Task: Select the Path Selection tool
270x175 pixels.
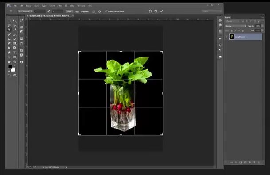Action: (9, 57)
